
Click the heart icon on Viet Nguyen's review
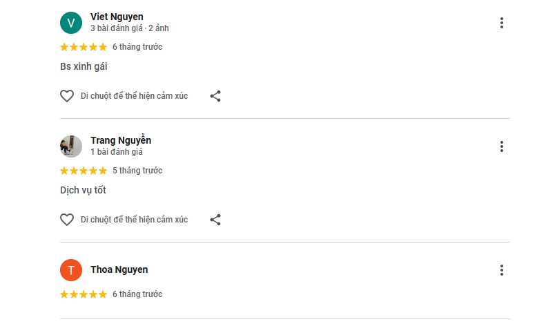tap(67, 96)
